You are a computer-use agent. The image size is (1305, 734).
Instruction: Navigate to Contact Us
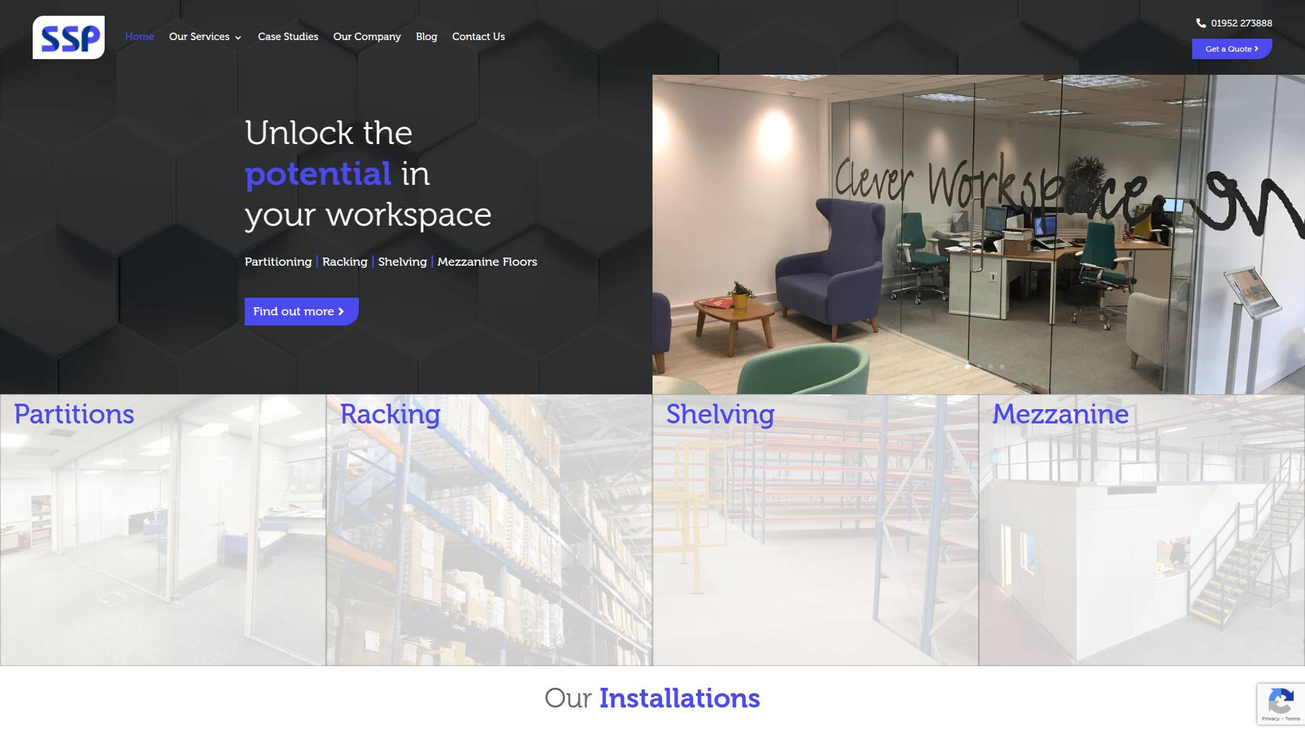tap(478, 37)
